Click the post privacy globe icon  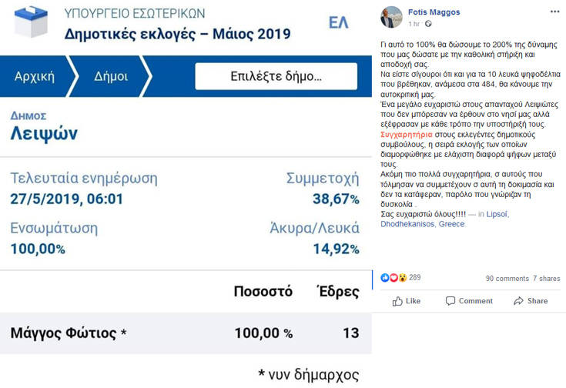[x=428, y=25]
